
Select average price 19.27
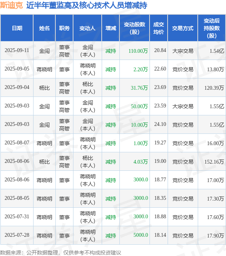pyautogui.click(x=160, y=143)
